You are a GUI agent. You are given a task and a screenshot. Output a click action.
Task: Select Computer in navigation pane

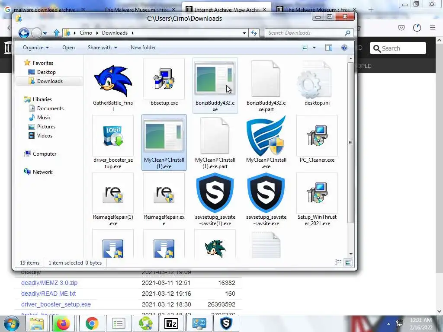pos(45,154)
